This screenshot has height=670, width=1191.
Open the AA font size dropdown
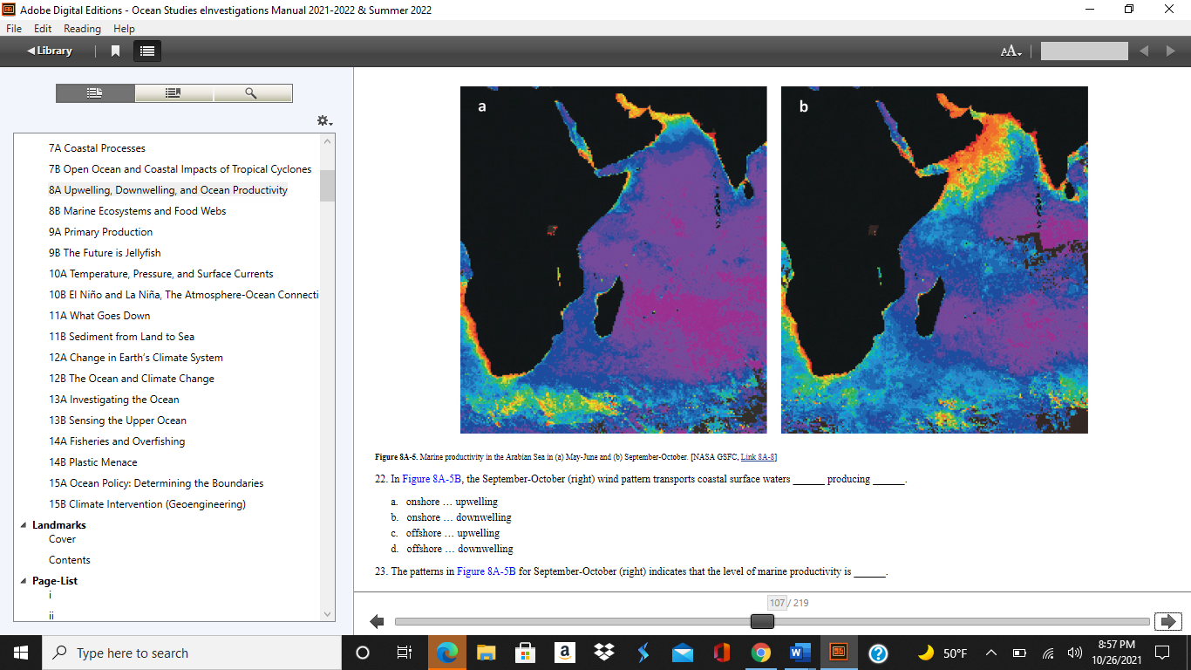point(1009,51)
